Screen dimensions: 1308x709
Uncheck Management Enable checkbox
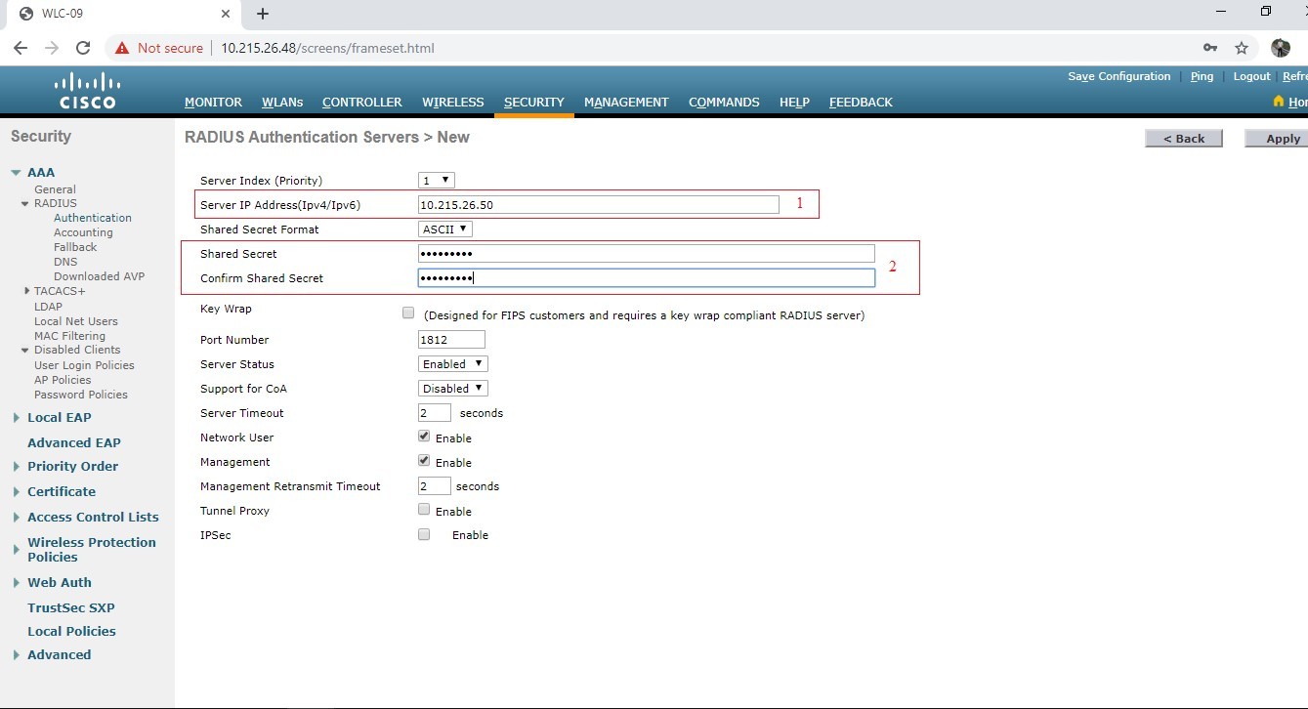[x=424, y=461]
